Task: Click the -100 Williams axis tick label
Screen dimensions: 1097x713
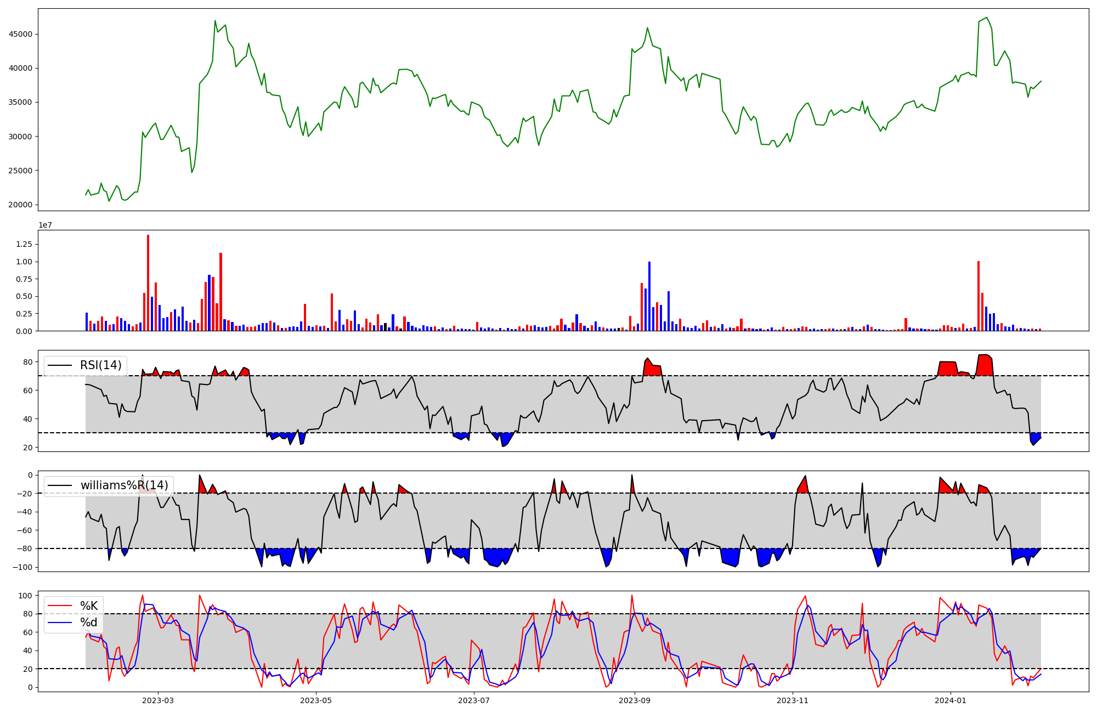Action: (22, 567)
